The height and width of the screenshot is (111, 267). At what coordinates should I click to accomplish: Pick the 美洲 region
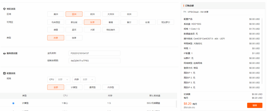click(x=56, y=14)
